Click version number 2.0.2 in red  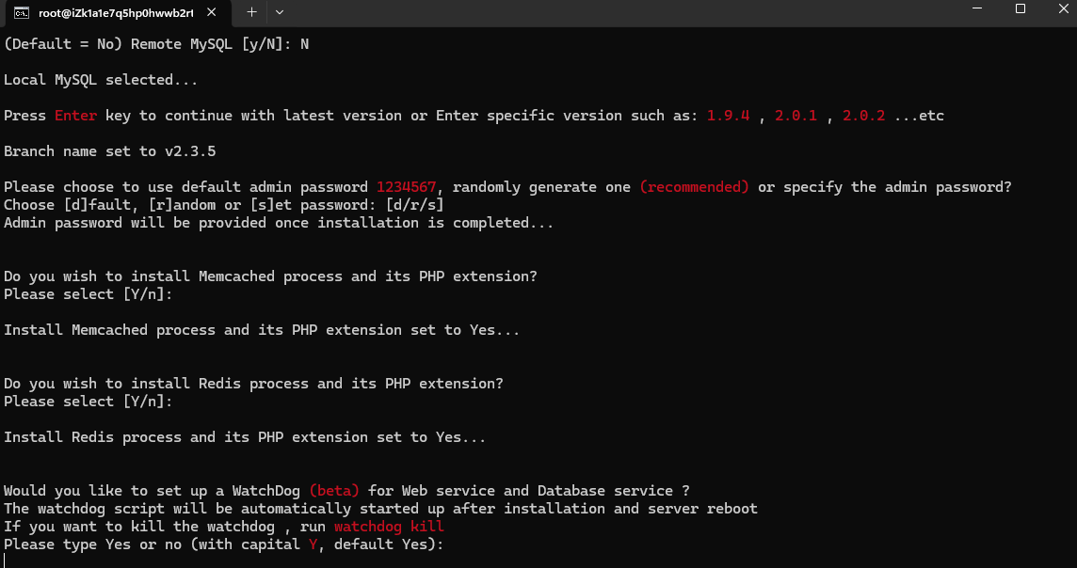[x=864, y=116]
